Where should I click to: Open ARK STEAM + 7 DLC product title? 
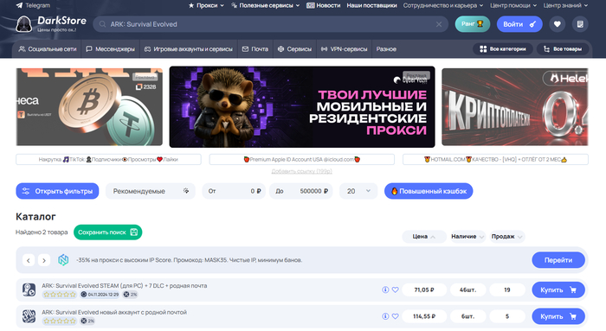click(125, 286)
